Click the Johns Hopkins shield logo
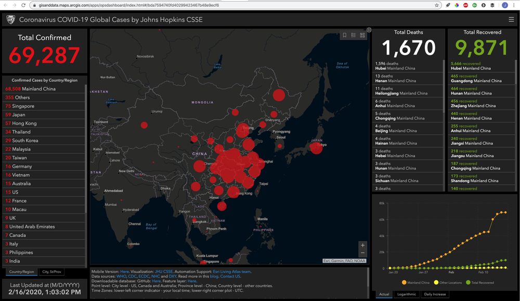Screen dimensions: 520x301 click(10, 20)
